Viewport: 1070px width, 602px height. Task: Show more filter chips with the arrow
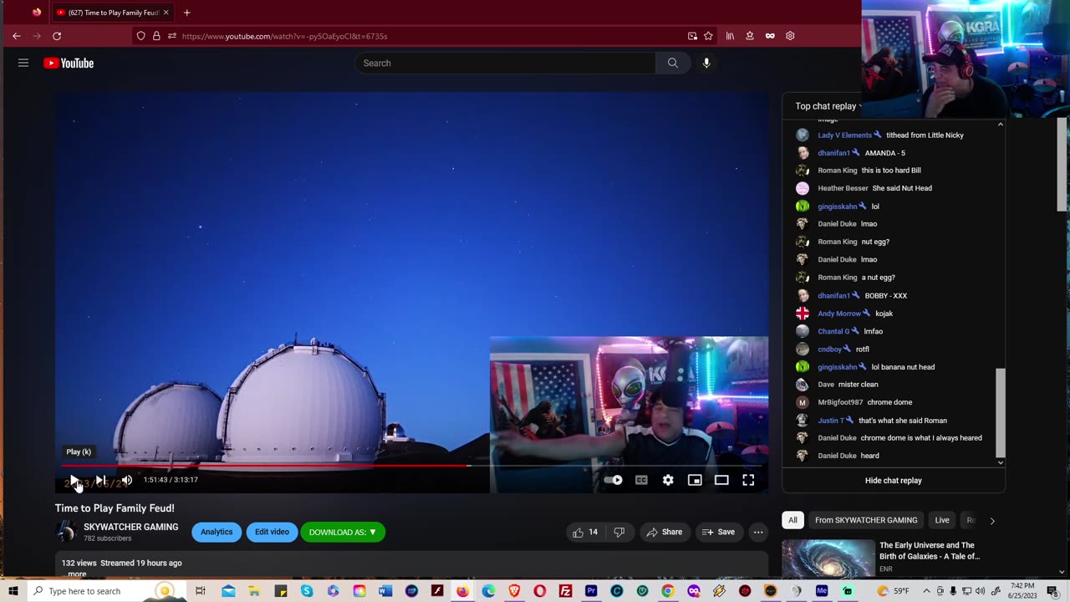tap(992, 520)
